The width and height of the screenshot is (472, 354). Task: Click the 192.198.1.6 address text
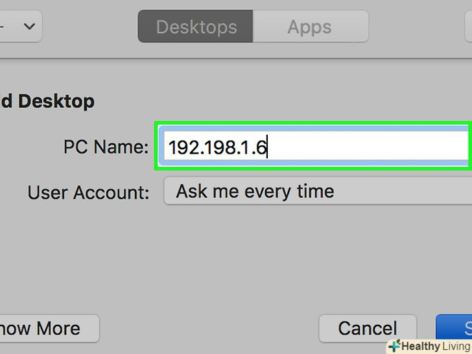pos(217,148)
